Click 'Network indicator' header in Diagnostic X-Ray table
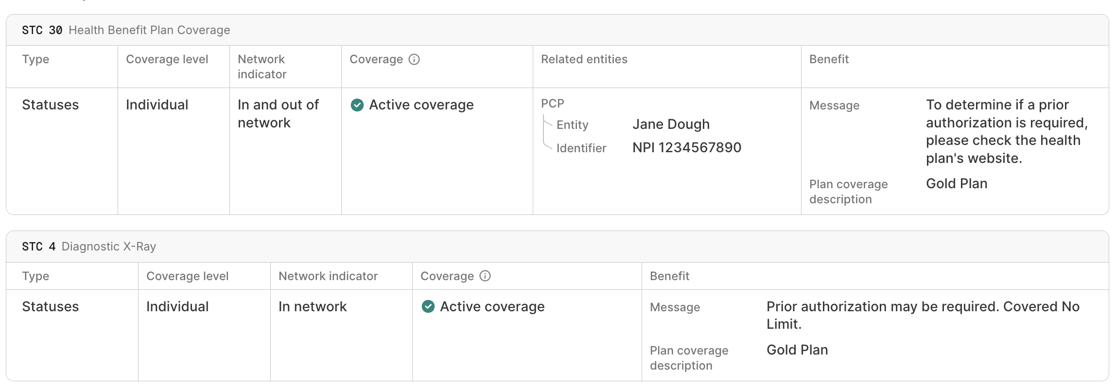Screen dimensions: 1116x391 328,276
